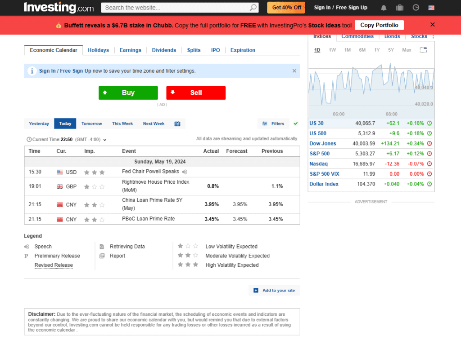
Task: Open the US flag edition selector
Action: 431,8
